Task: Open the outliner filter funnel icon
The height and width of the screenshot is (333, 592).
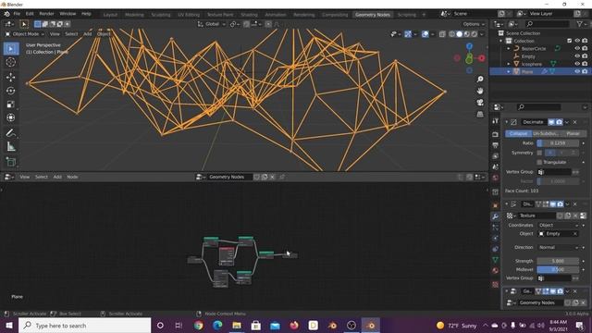Action: (x=580, y=24)
